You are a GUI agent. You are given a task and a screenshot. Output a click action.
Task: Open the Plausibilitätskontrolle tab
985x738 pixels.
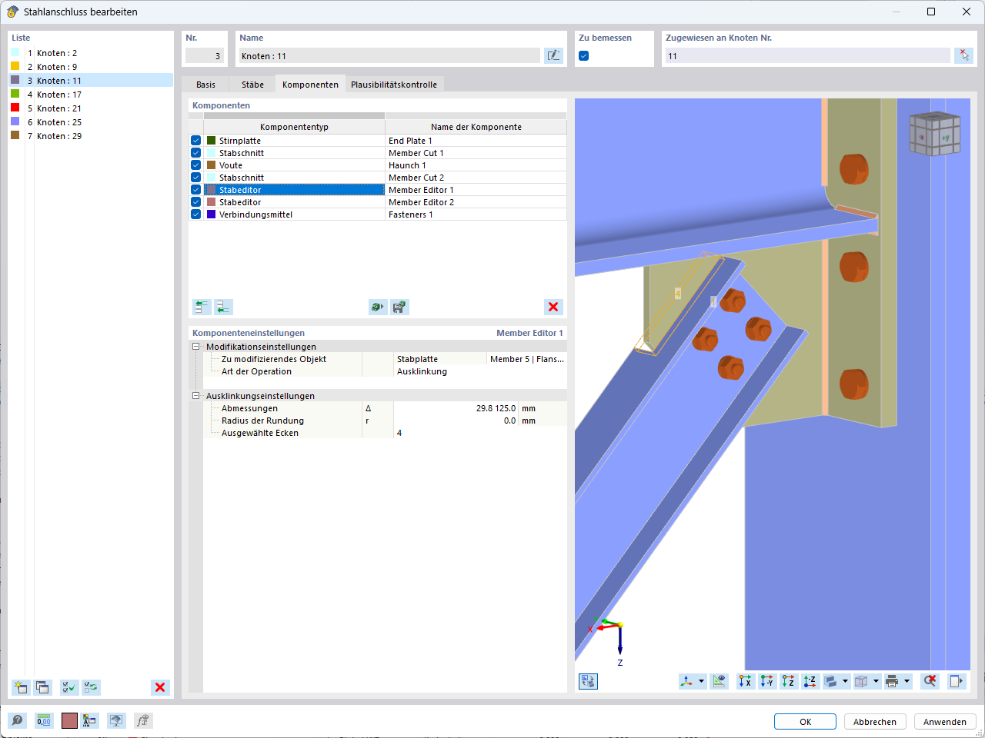pos(394,85)
